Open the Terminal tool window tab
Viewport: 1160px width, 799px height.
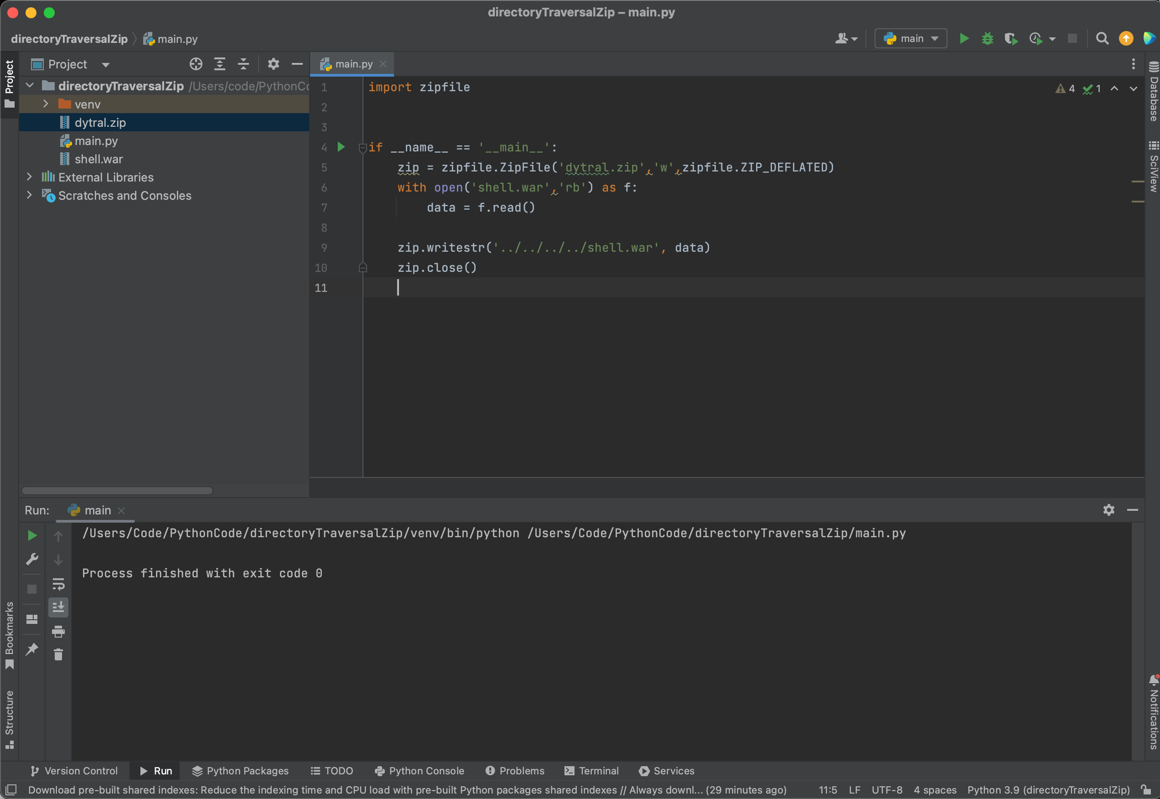pos(591,770)
